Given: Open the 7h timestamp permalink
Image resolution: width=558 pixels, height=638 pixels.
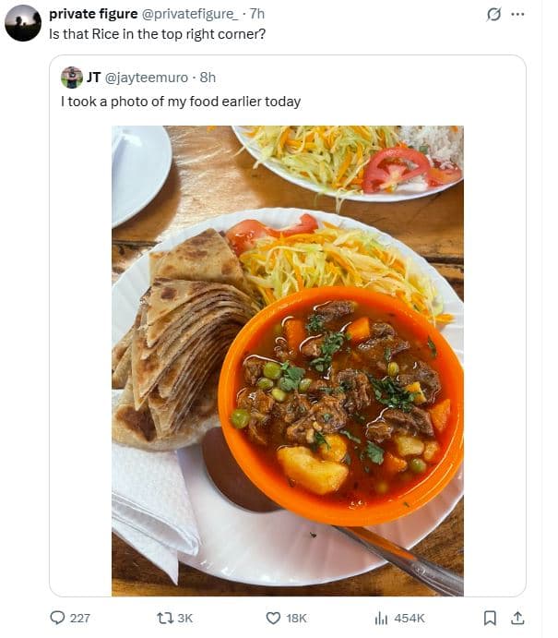Looking at the screenshot, I should click(x=257, y=14).
